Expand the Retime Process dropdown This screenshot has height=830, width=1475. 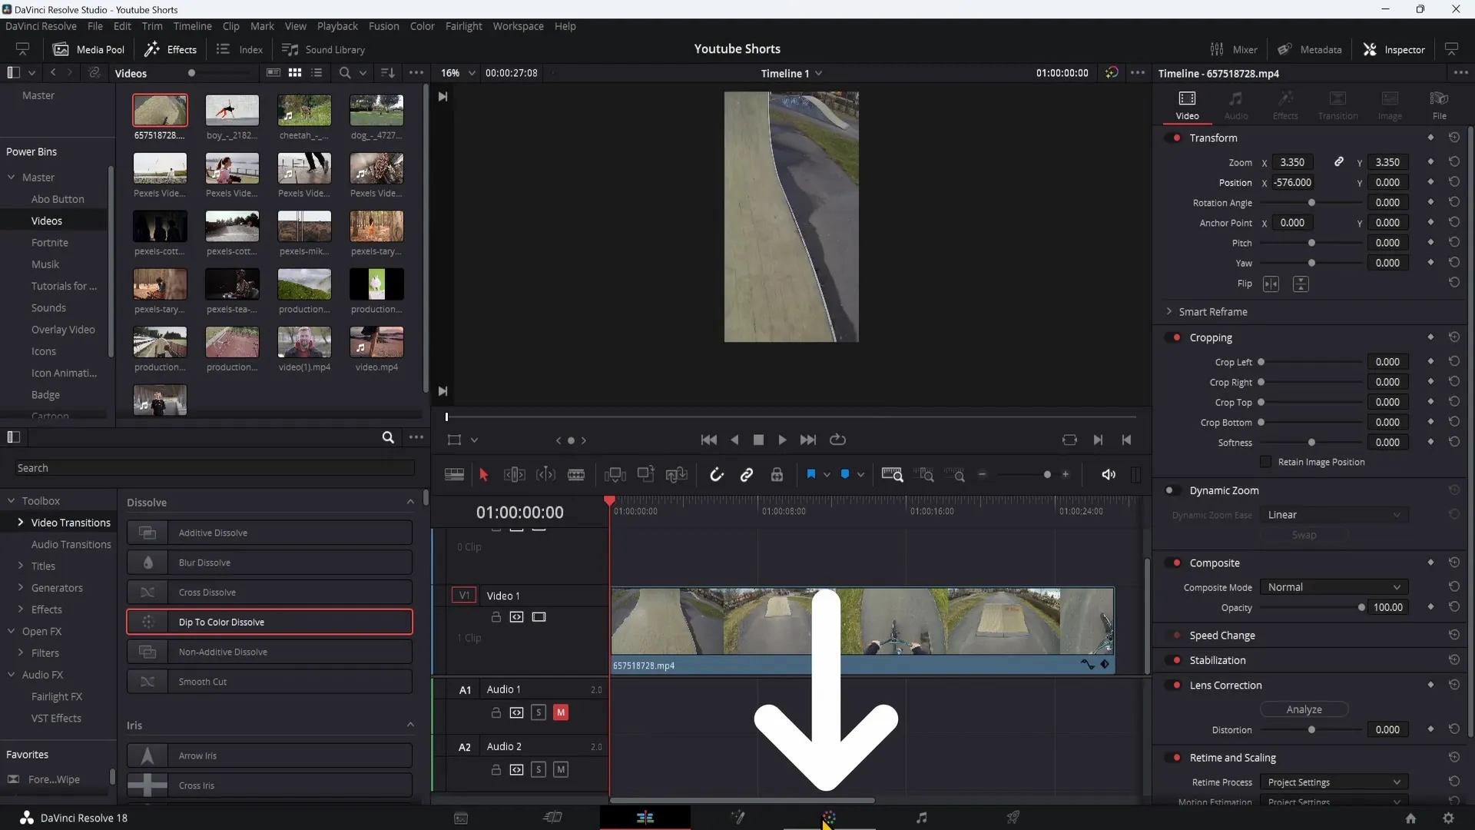point(1331,782)
